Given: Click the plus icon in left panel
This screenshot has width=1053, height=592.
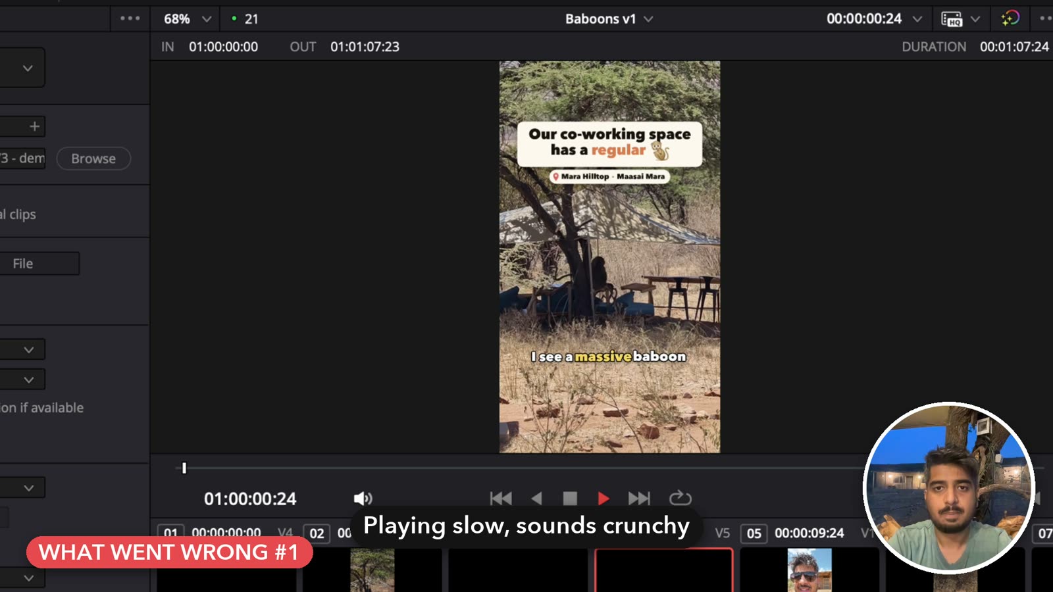Looking at the screenshot, I should click(x=35, y=126).
